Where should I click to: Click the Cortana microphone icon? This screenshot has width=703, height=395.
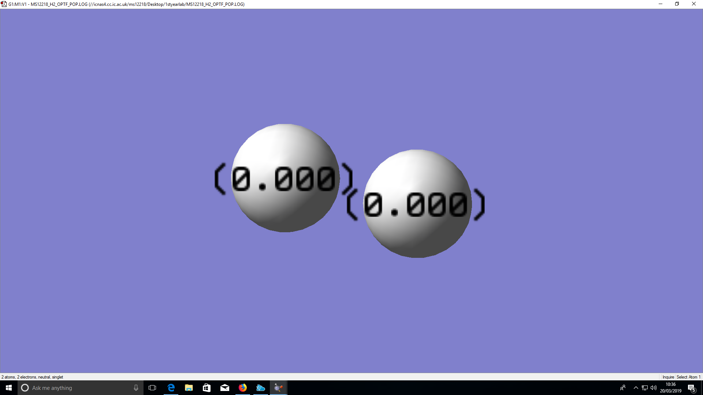(x=136, y=388)
